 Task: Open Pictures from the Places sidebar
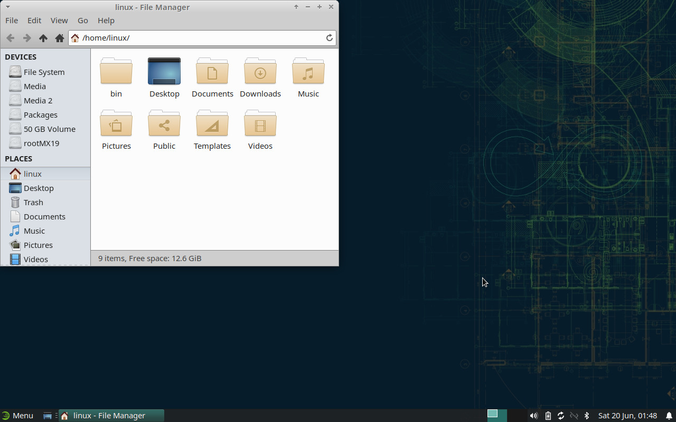[37, 245]
